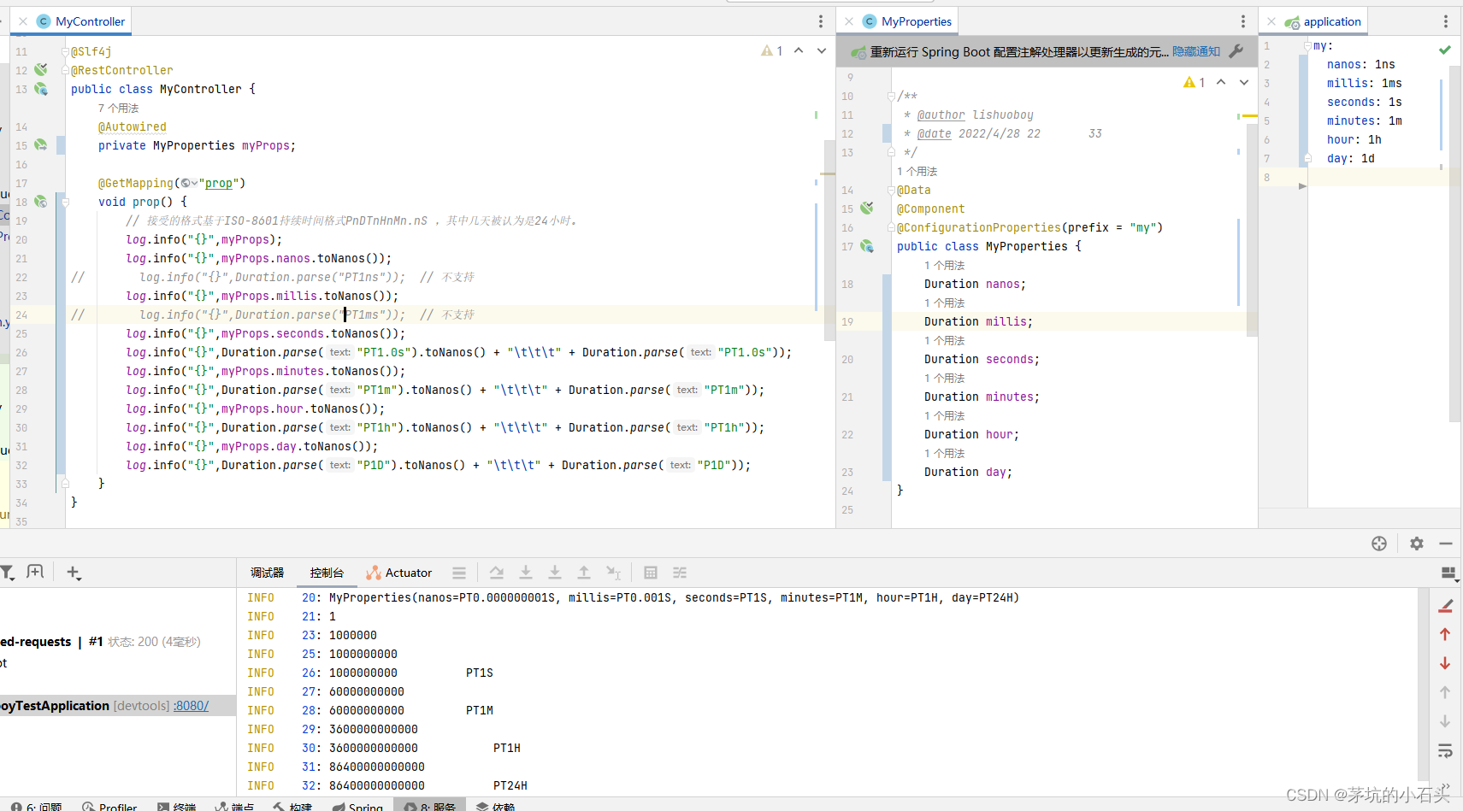
Task: Click the "prop" mapping URL link
Action: pyautogui.click(x=218, y=183)
